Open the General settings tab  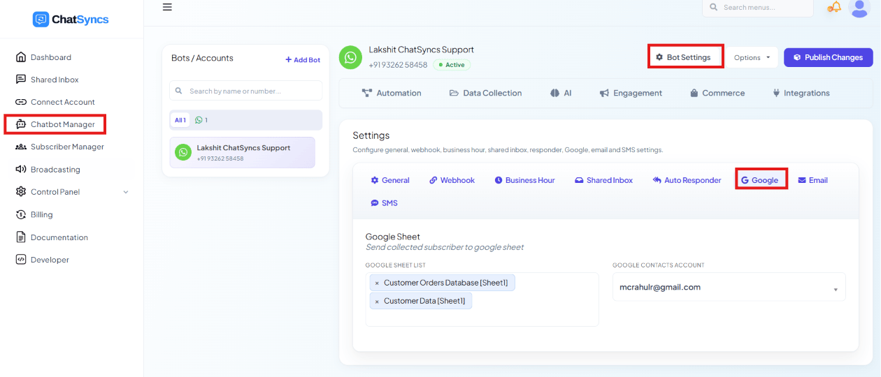[390, 180]
